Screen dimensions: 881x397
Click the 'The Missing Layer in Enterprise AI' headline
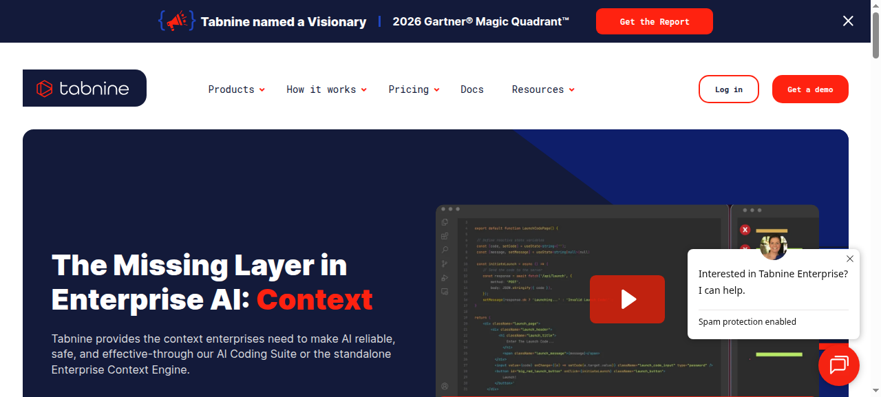213,283
